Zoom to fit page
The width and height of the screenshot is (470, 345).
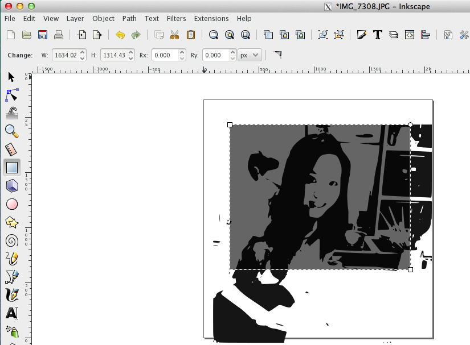click(245, 35)
